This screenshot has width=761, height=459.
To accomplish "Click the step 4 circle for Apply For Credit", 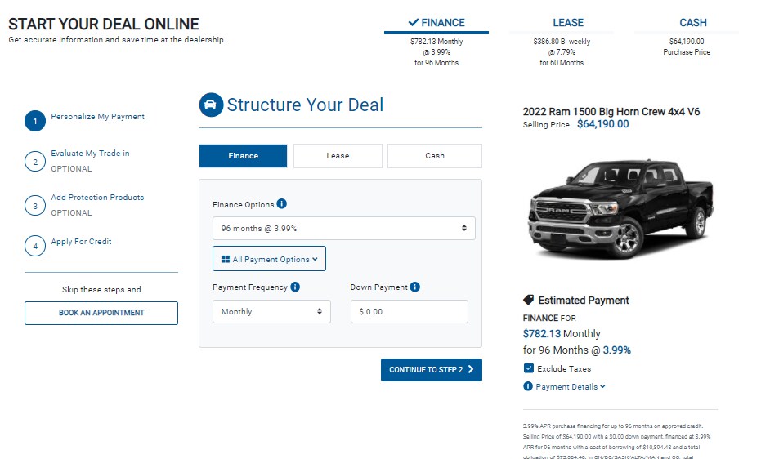I will [x=35, y=246].
